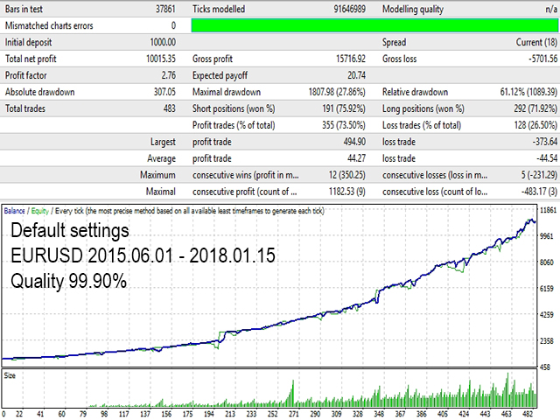Select the Profit factor 2.76 value

tap(168, 75)
